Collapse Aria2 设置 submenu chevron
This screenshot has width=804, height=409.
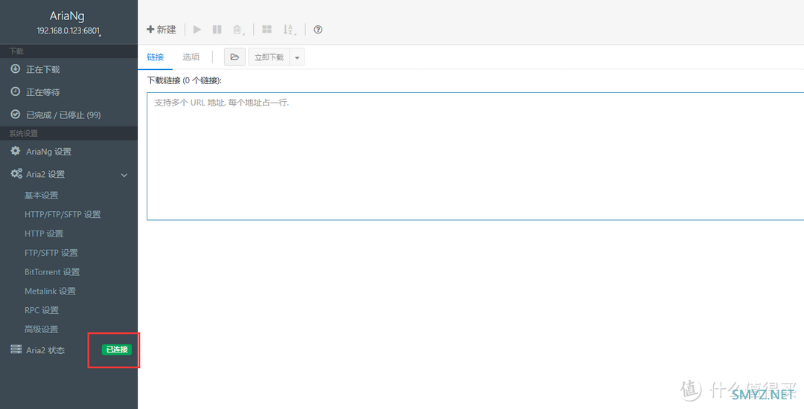point(124,175)
